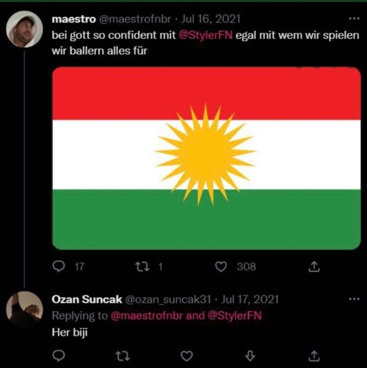Open Ozan Suncak's profile avatar
367x368 pixels.
[24, 309]
